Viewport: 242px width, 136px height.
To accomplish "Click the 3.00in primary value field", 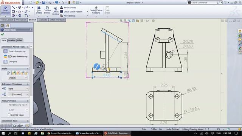I will 17,110.
